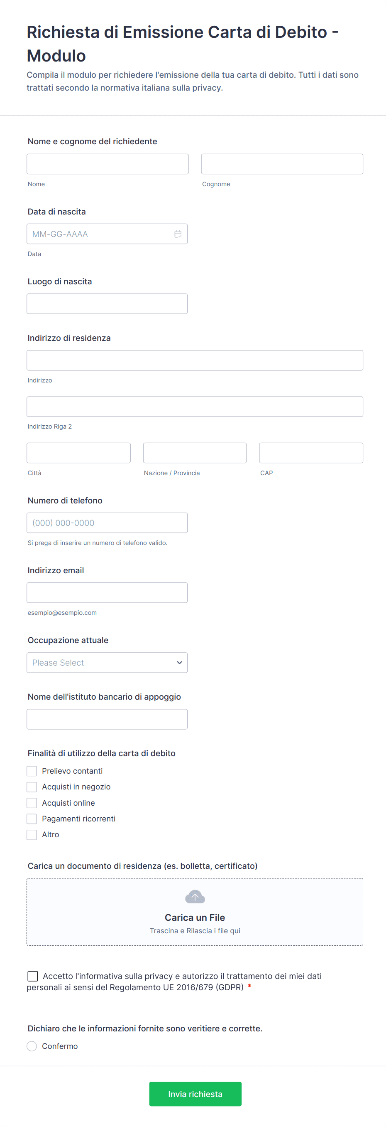Click Carica un File upload area

[x=195, y=917]
